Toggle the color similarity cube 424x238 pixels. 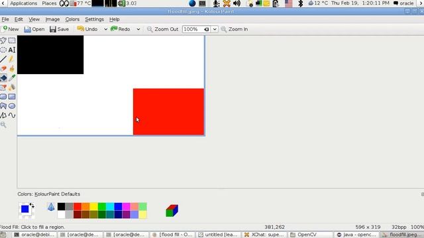pyautogui.click(x=172, y=210)
